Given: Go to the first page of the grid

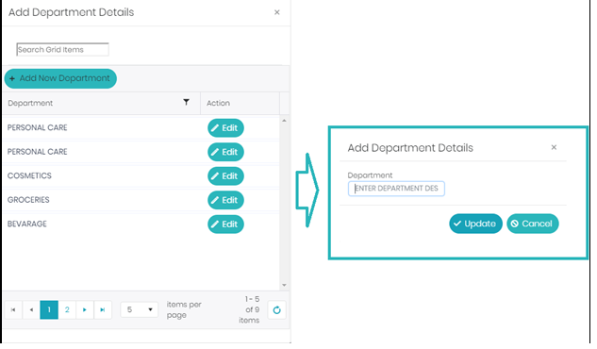Looking at the screenshot, I should 13,309.
